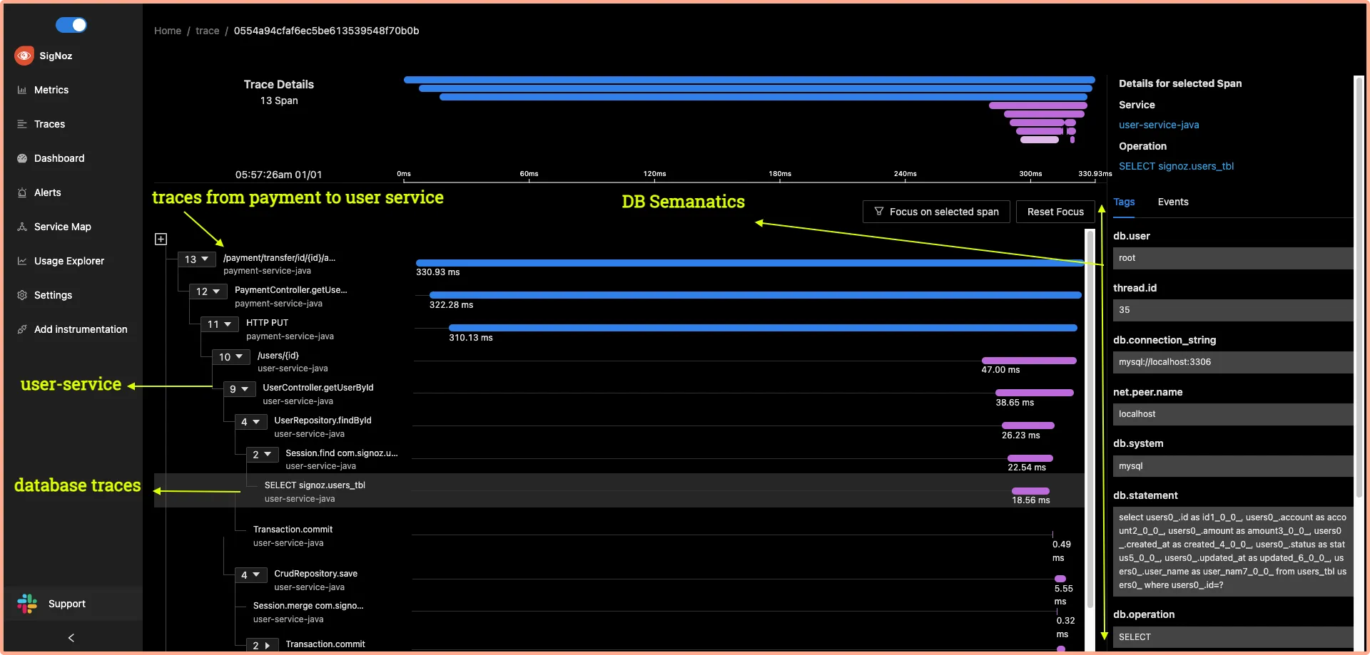Viewport: 1370px width, 655px height.
Task: Go to Metrics menu item
Action: click(51, 90)
